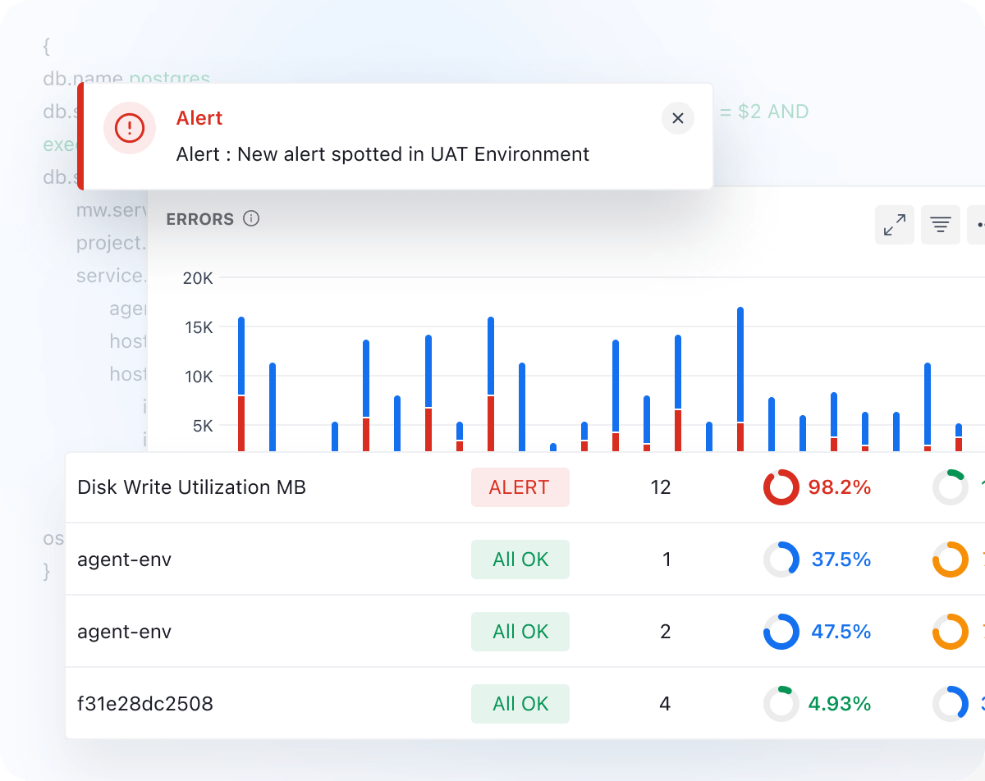Image resolution: width=985 pixels, height=781 pixels.
Task: Click the 15K y-axis label
Action: (198, 327)
